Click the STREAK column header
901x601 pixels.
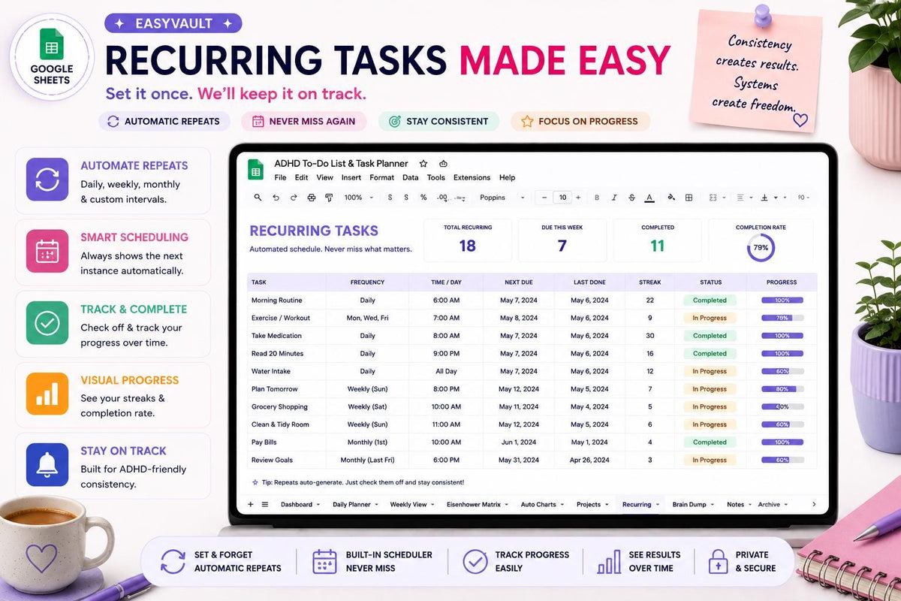coord(649,282)
